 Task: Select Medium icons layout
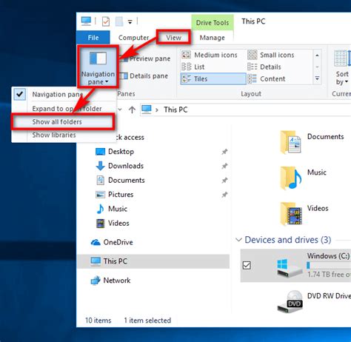[x=210, y=55]
